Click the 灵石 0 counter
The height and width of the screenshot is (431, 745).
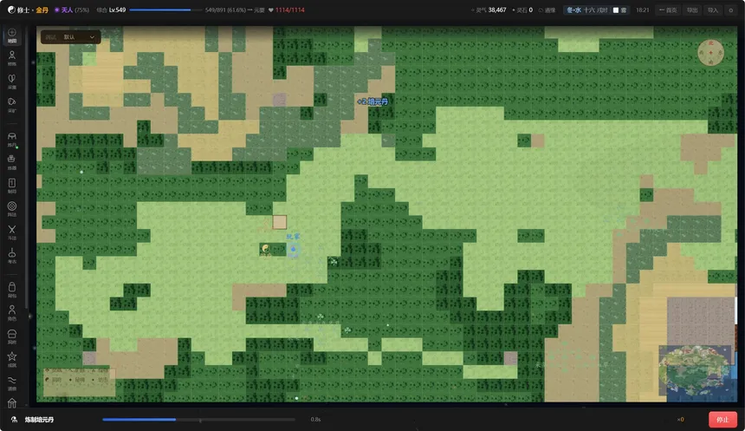pos(522,10)
